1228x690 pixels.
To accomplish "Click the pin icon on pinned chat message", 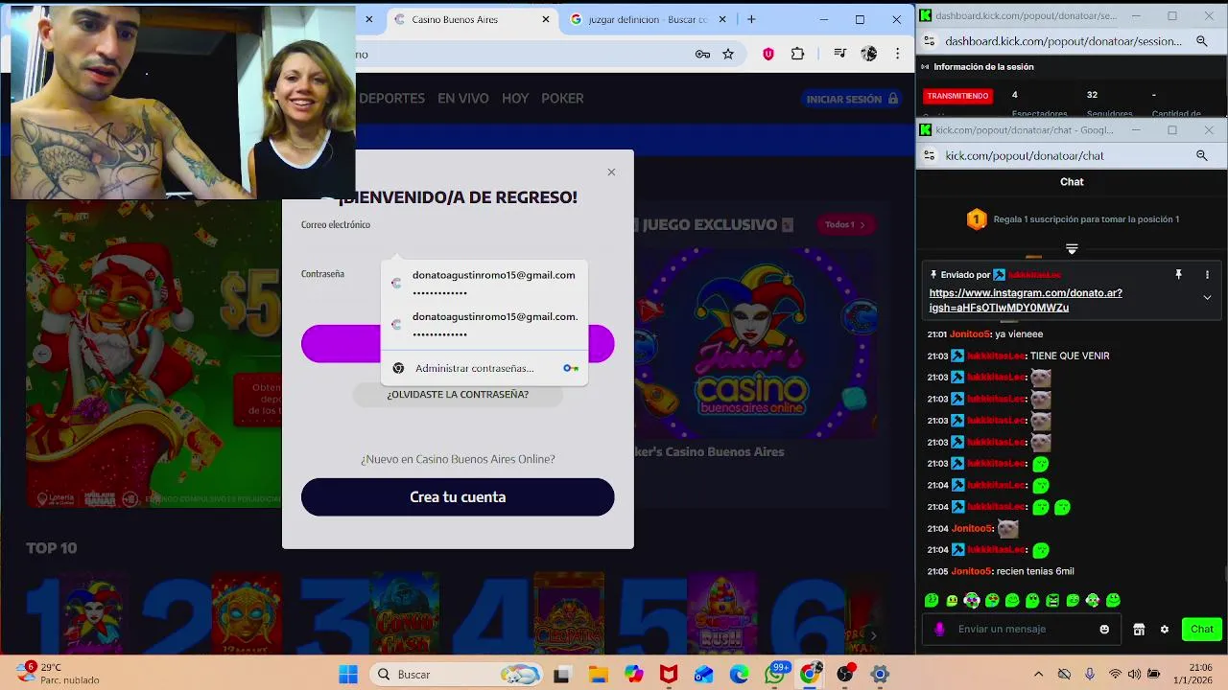I will pos(1178,275).
